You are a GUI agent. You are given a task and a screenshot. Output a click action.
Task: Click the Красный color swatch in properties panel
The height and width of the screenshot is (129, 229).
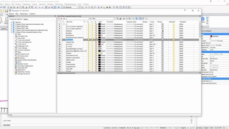[x=211, y=36]
